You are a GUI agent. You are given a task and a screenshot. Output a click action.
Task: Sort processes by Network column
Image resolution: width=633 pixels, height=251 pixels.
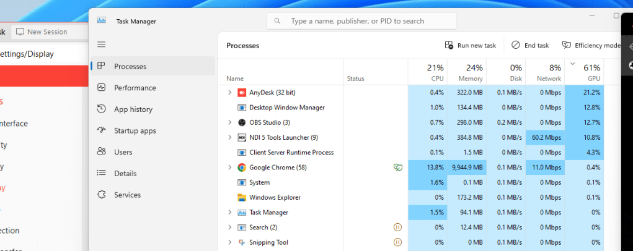point(545,72)
